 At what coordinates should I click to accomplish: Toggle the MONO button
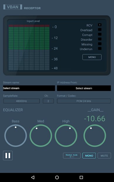[89, 156]
